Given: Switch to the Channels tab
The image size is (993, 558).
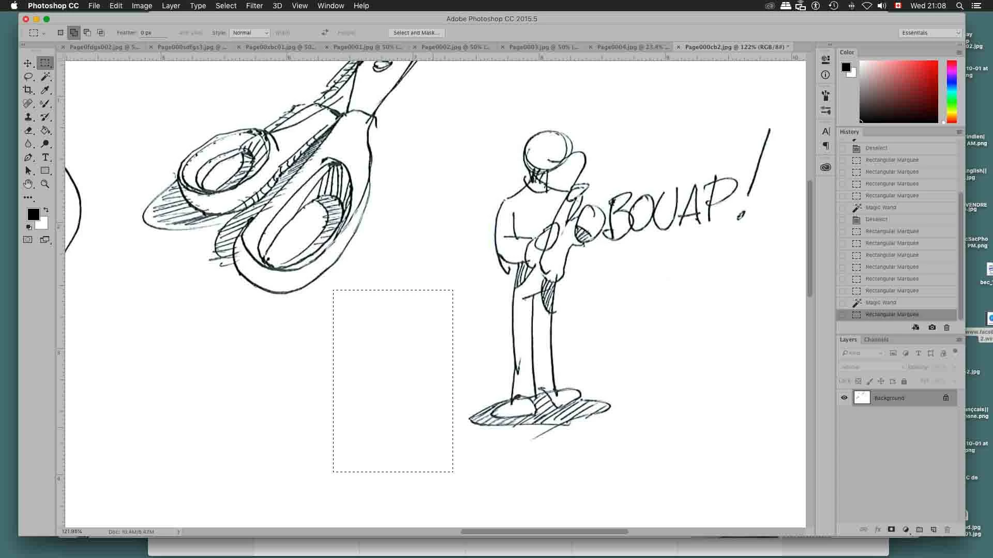Looking at the screenshot, I should 876,339.
